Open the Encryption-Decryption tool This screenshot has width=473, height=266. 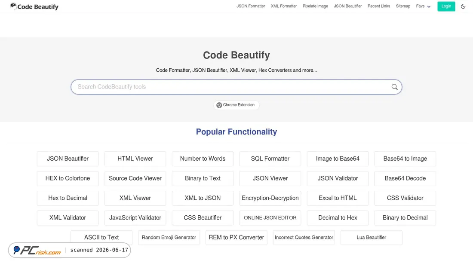point(270,198)
